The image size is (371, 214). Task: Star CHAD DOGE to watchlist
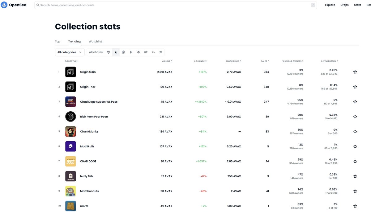(x=355, y=161)
